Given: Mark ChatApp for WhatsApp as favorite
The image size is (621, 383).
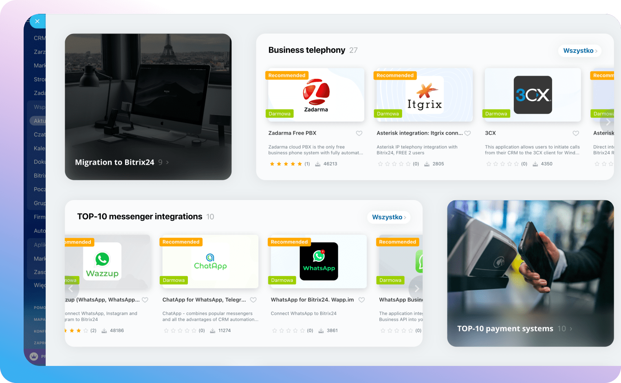Looking at the screenshot, I should [x=253, y=300].
